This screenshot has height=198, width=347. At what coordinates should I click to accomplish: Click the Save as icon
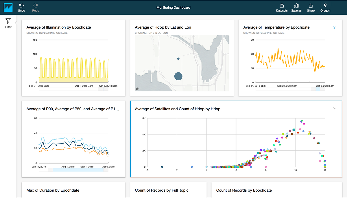point(296,7)
